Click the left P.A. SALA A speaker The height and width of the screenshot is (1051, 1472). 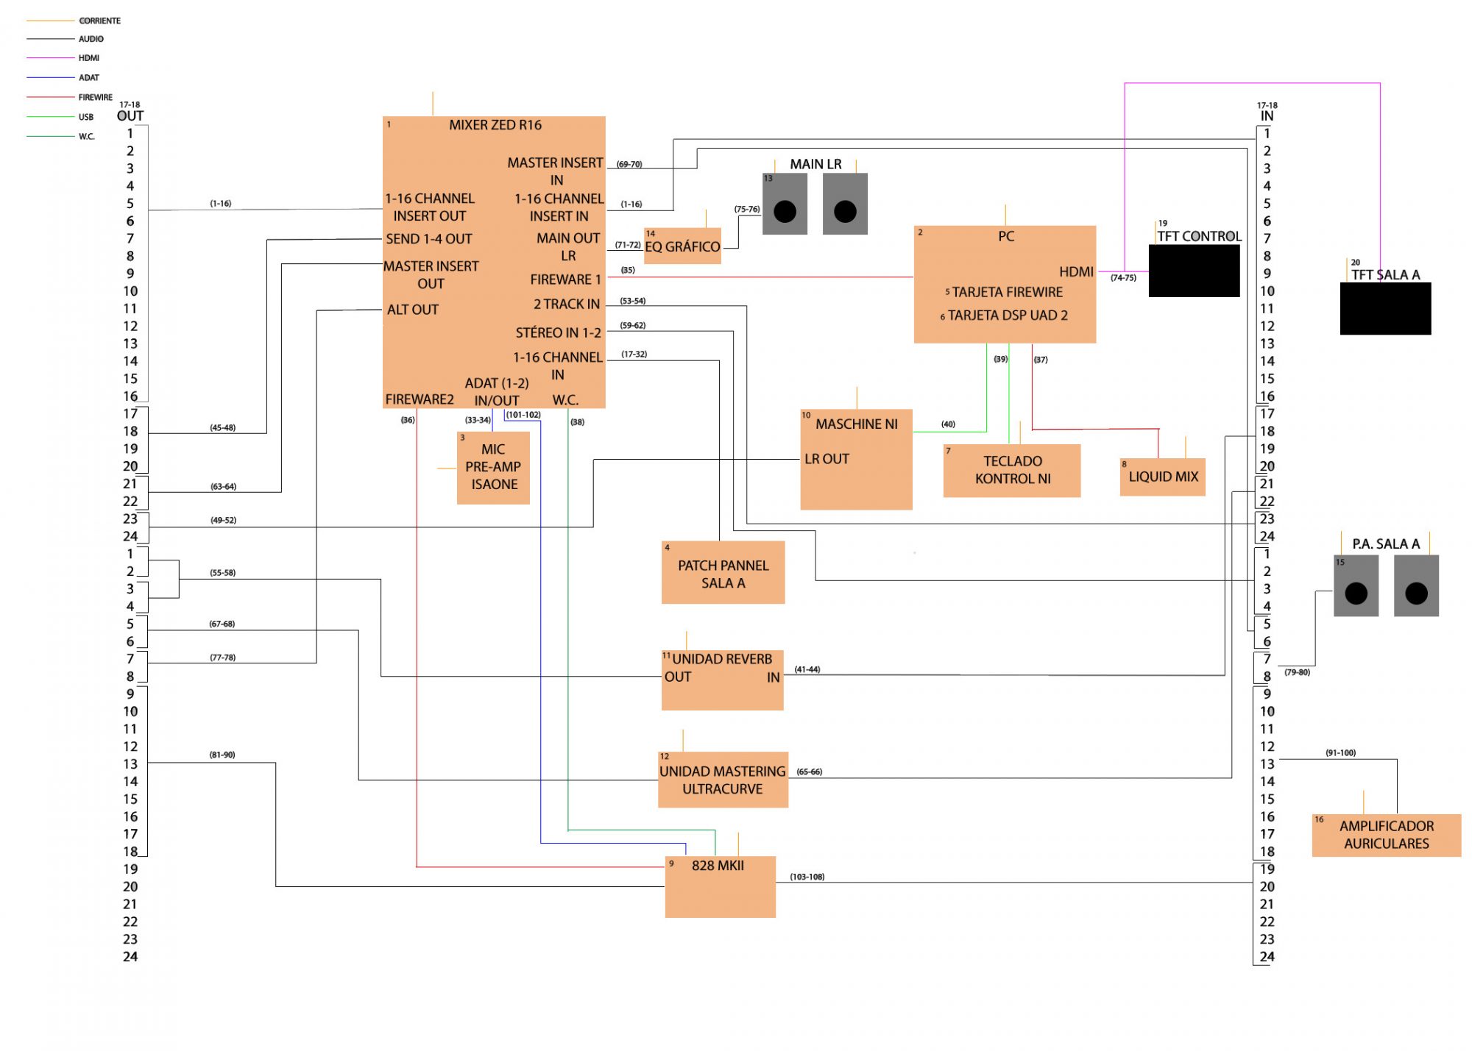(1356, 586)
